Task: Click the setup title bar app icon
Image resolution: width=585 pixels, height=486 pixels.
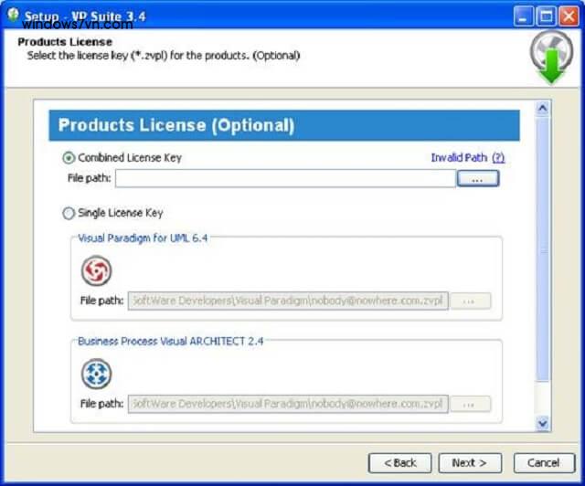Action: [x=14, y=15]
